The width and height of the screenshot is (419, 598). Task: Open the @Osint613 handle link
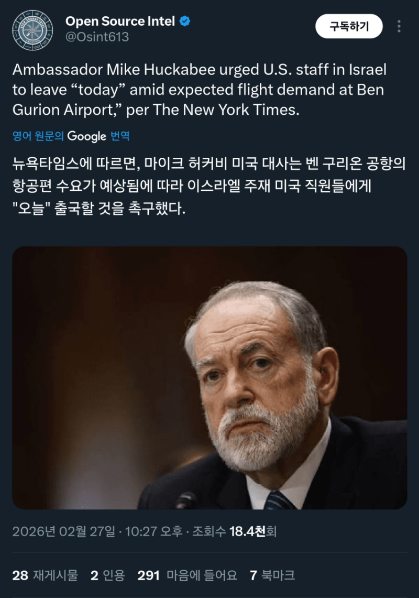coord(97,37)
